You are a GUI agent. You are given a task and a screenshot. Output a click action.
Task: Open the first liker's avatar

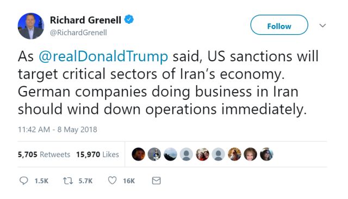pos(139,155)
